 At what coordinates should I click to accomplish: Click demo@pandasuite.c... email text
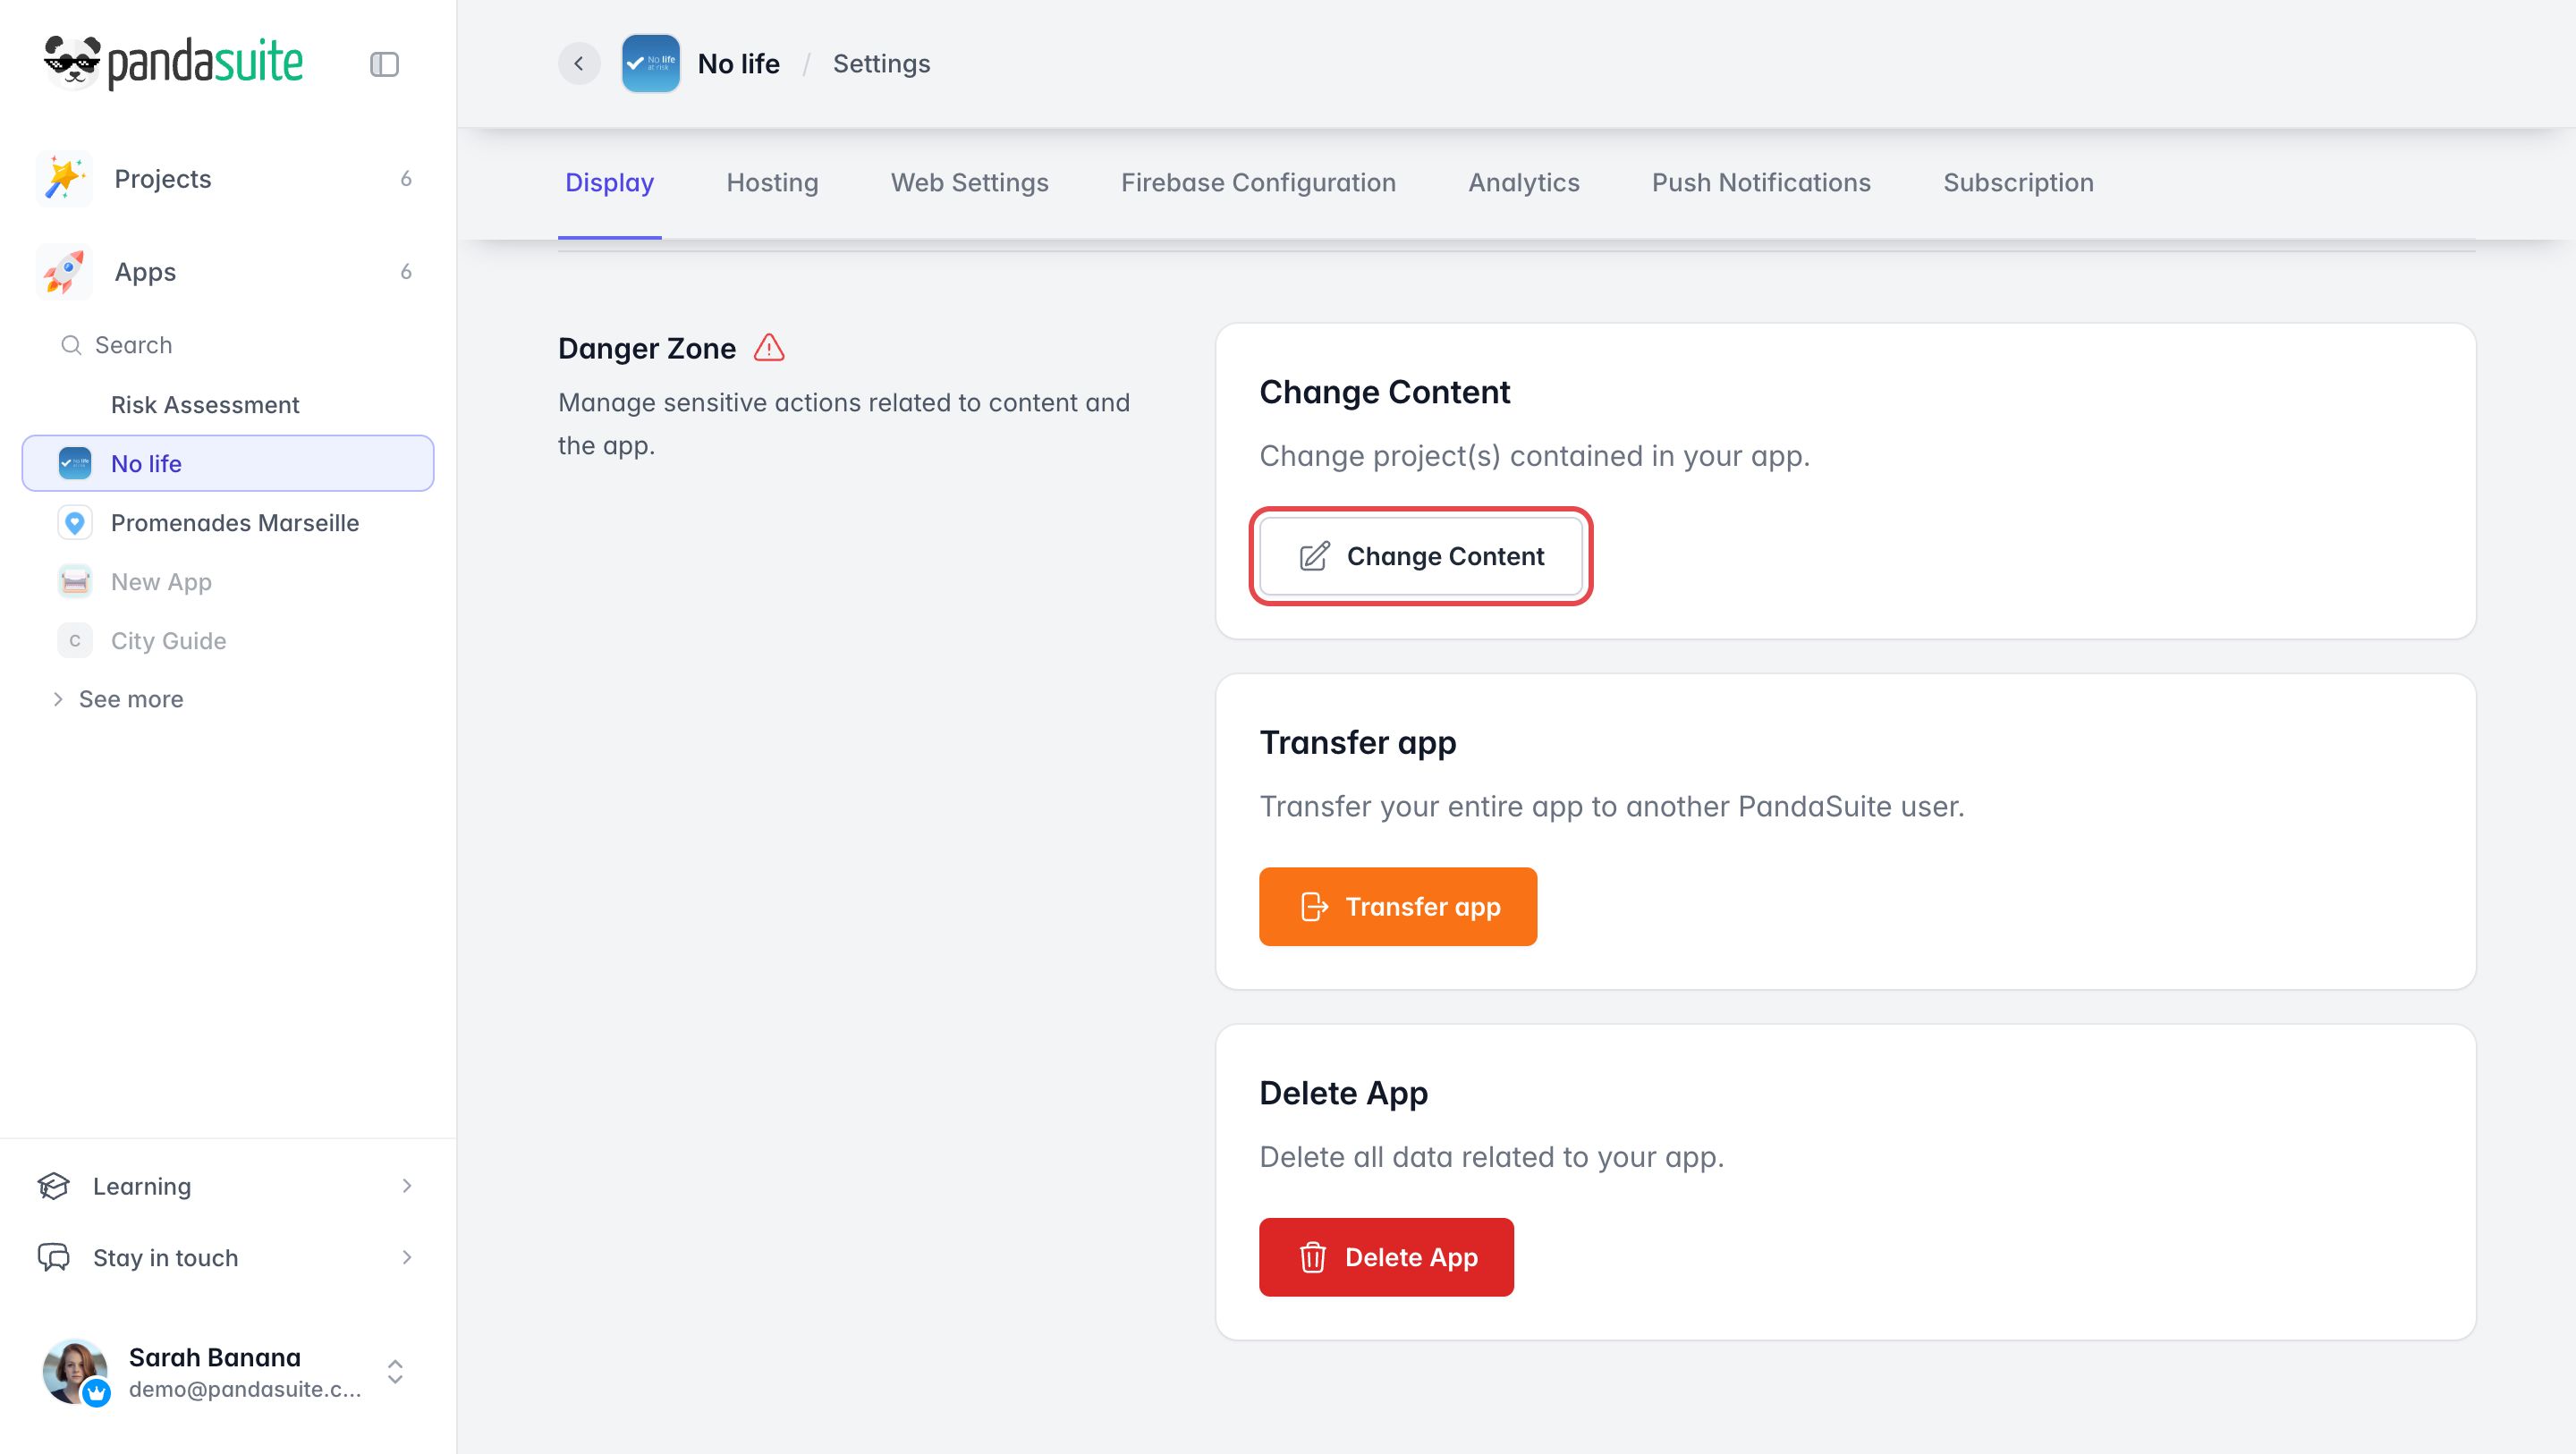245,1389
